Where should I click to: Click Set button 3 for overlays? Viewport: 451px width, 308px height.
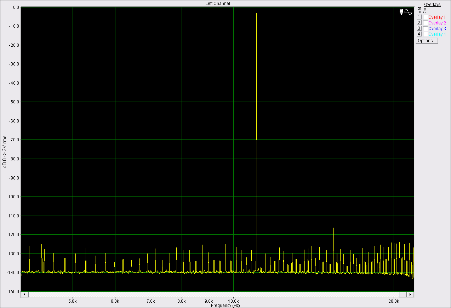[419, 28]
